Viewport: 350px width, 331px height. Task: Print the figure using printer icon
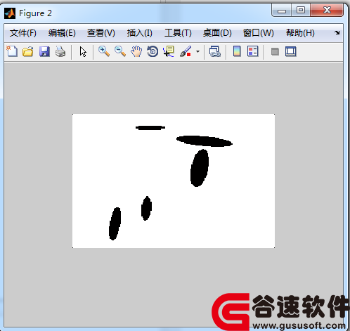[x=60, y=51]
